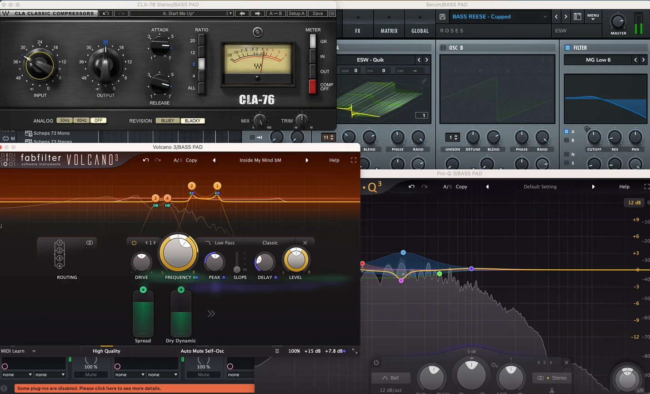The width and height of the screenshot is (650, 394).
Task: Click Volcano 3 output options icon beside 100%
Action: [277, 351]
